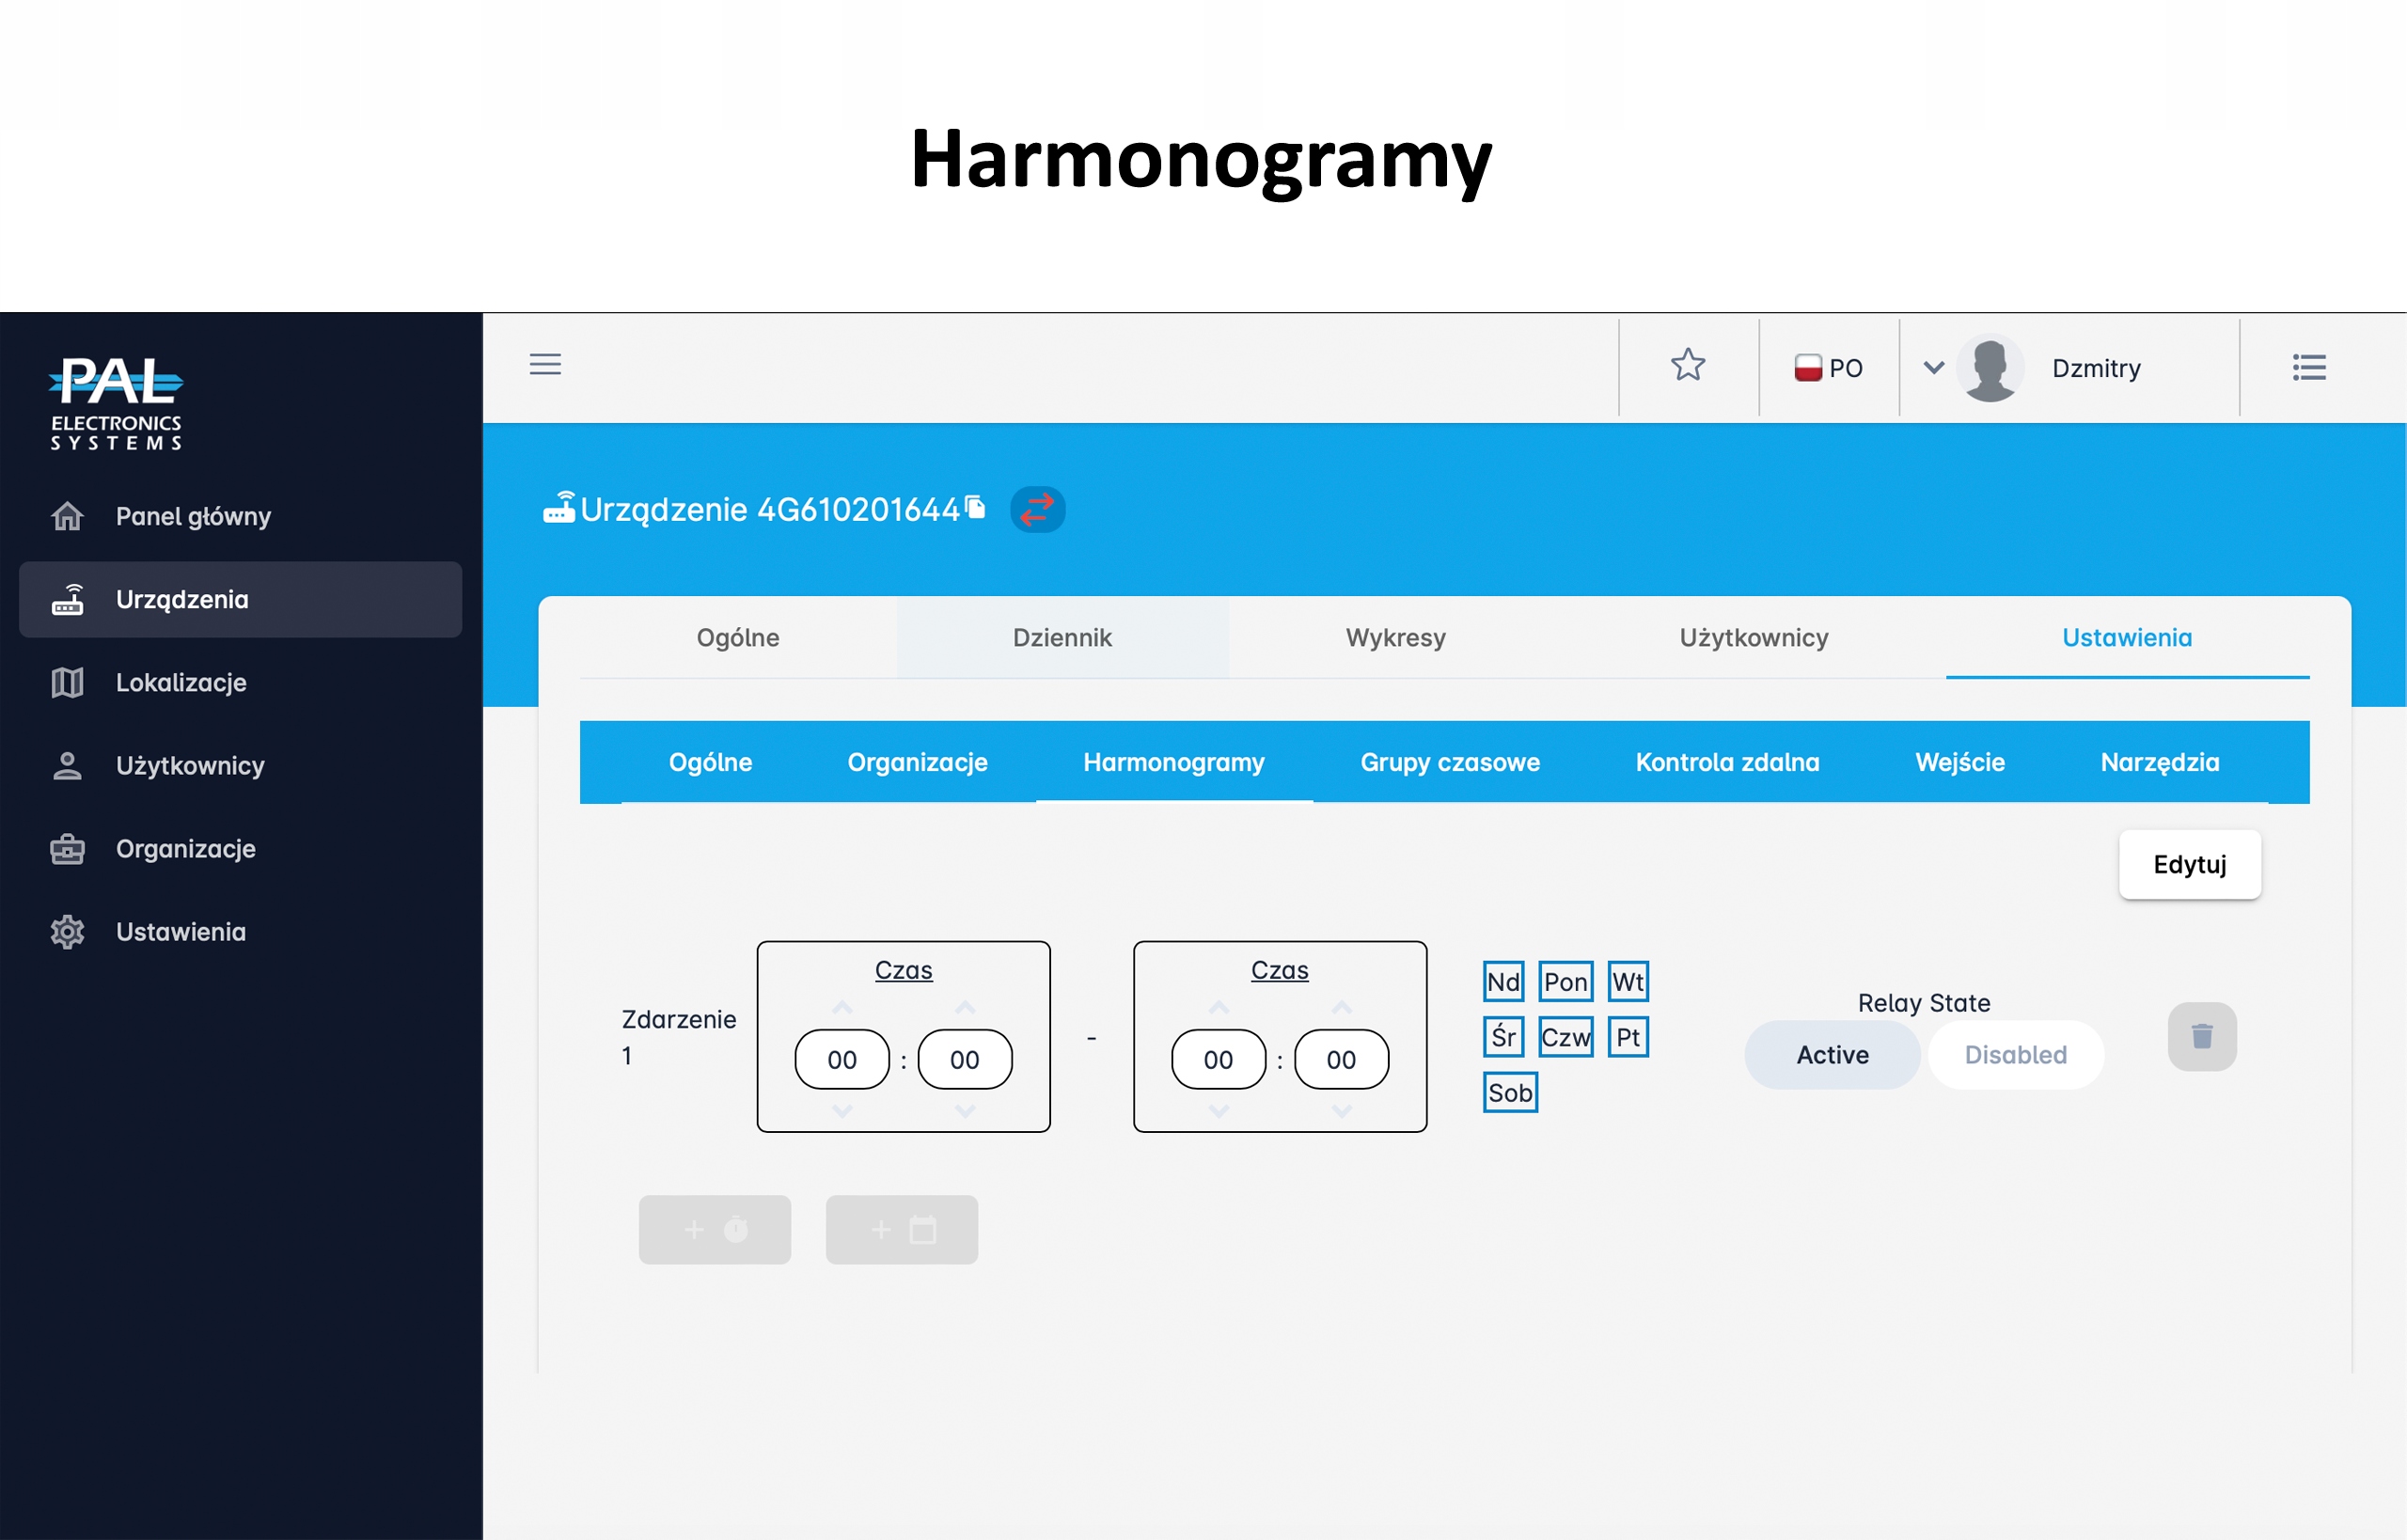Expand the Dzmitry user dropdown chevron
The image size is (2407, 1540).
(1933, 367)
